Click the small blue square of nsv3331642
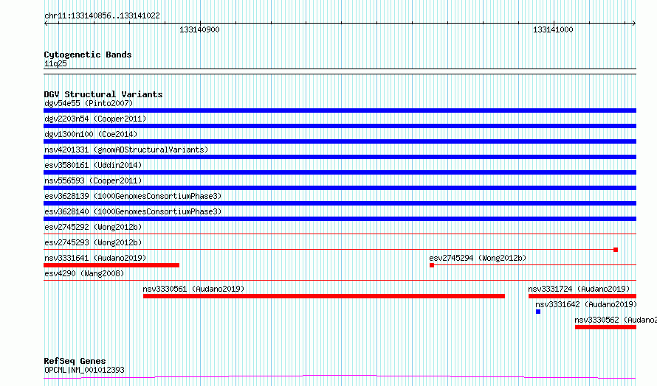 pos(538,312)
